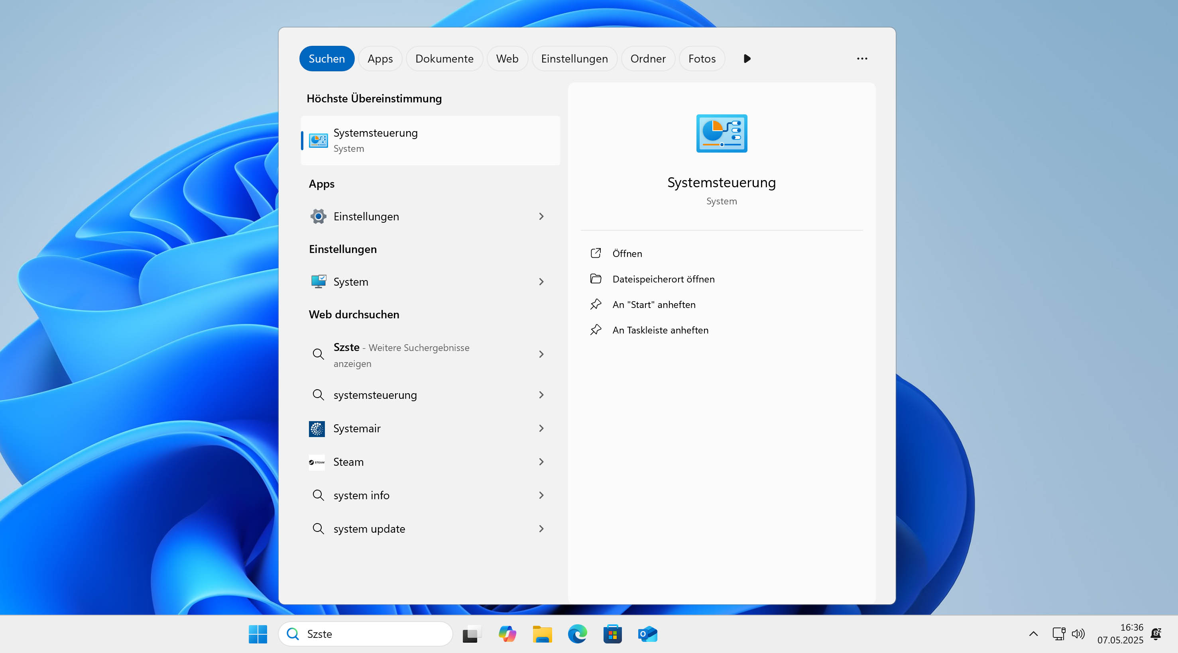Open Task View from the taskbar

pyautogui.click(x=472, y=634)
